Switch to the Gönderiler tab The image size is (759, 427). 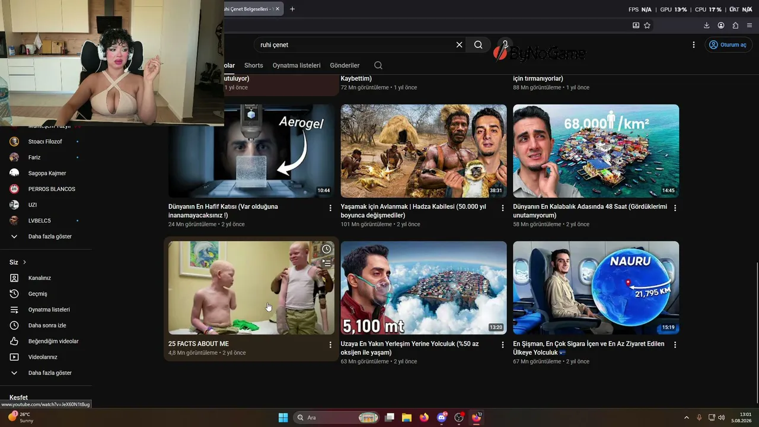(345, 65)
